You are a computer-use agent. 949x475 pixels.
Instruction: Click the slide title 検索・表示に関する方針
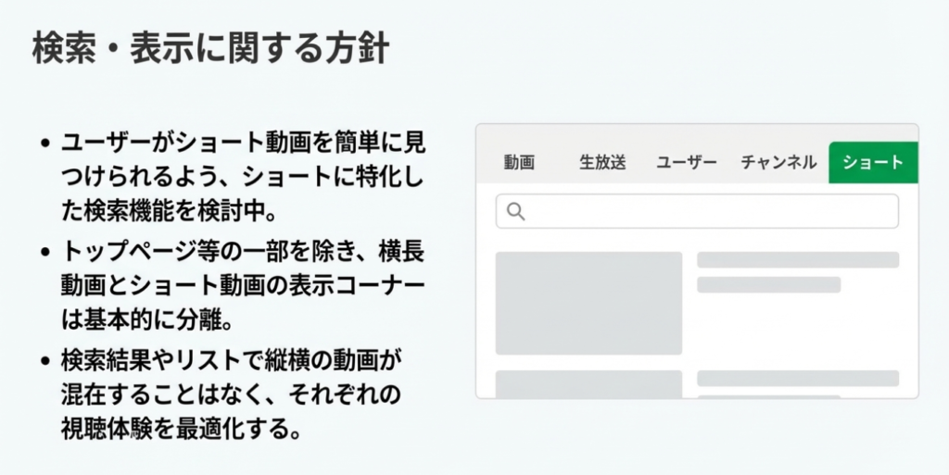pyautogui.click(x=210, y=48)
